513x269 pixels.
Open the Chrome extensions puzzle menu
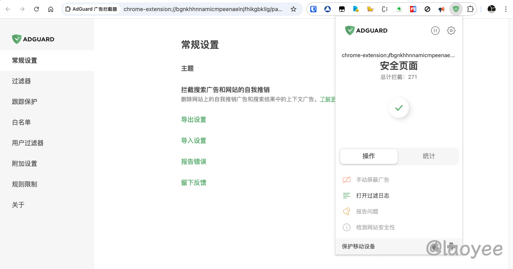[x=470, y=9]
